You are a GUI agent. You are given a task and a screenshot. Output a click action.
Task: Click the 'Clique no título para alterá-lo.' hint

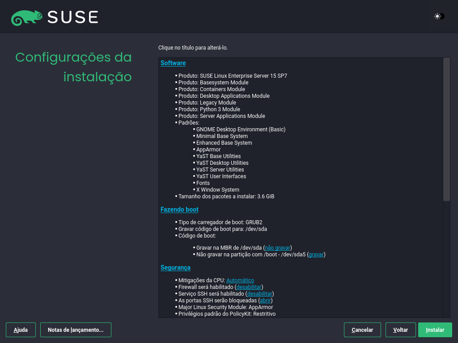(x=193, y=47)
